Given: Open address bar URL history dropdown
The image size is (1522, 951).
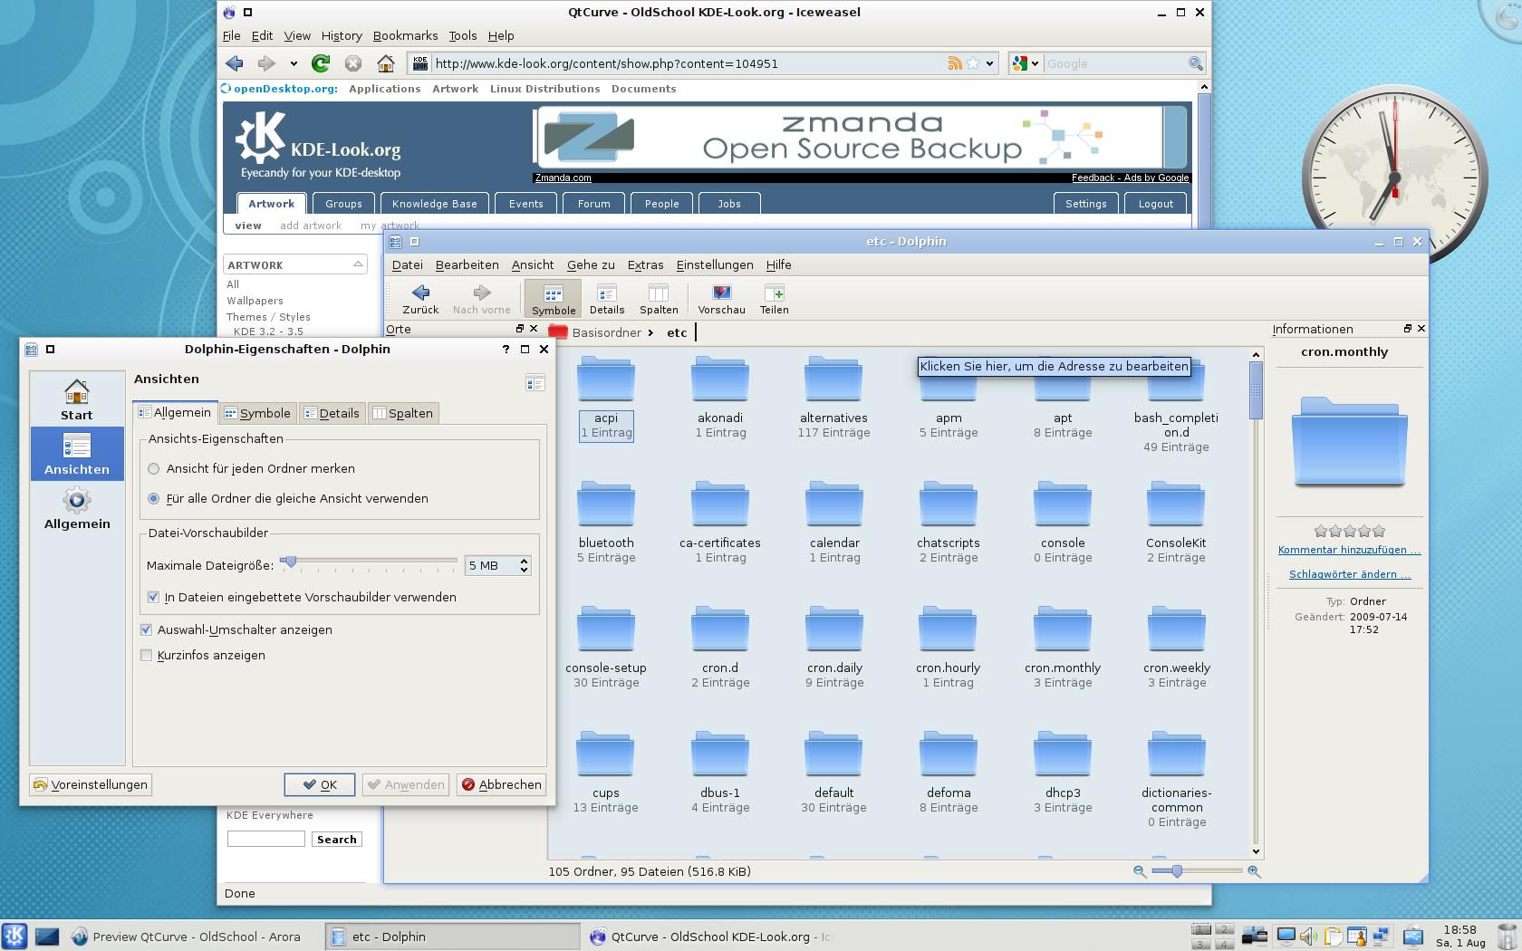Looking at the screenshot, I should pyautogui.click(x=990, y=63).
